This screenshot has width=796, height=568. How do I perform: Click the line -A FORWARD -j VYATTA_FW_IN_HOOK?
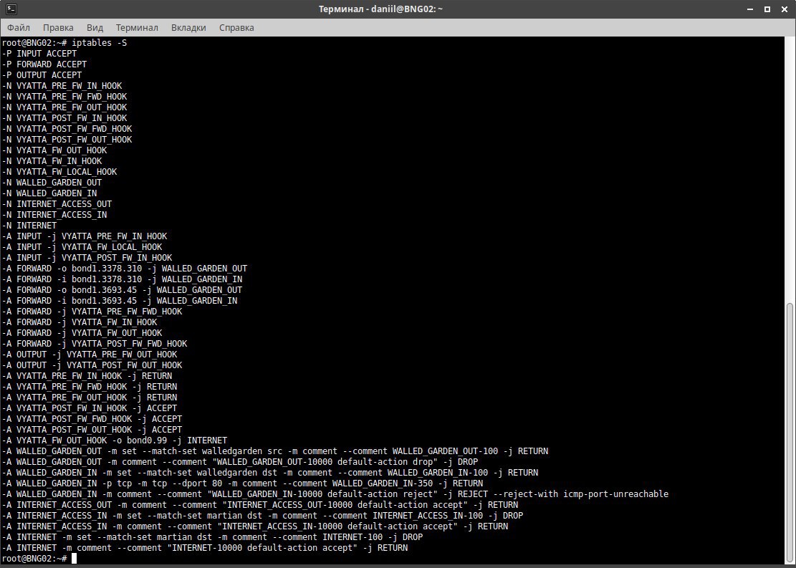tap(80, 322)
